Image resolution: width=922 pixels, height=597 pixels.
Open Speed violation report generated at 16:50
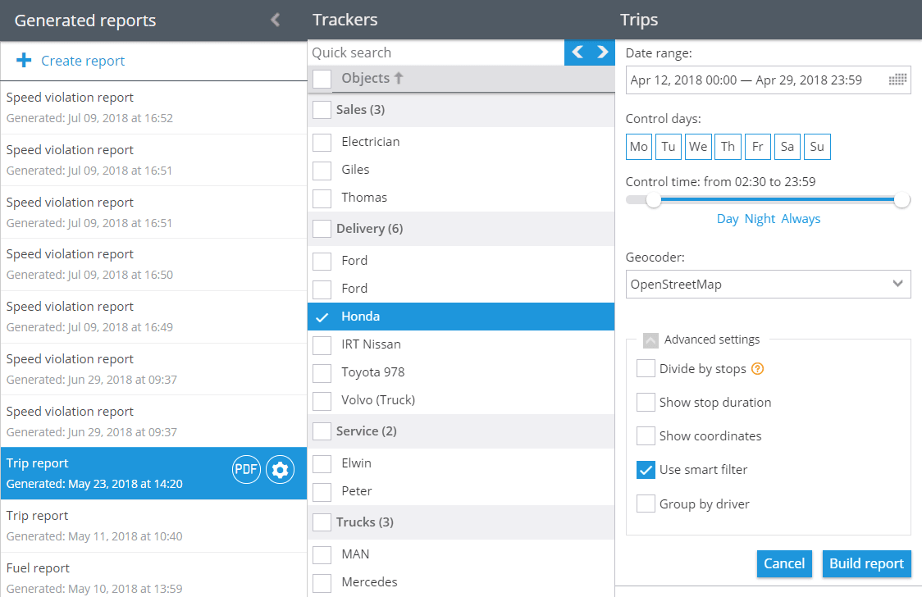153,264
